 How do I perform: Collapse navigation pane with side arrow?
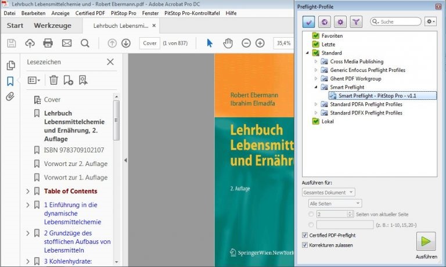[125, 160]
